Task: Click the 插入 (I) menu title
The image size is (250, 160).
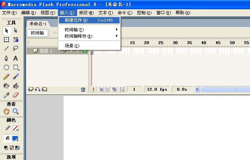Action: (67, 13)
